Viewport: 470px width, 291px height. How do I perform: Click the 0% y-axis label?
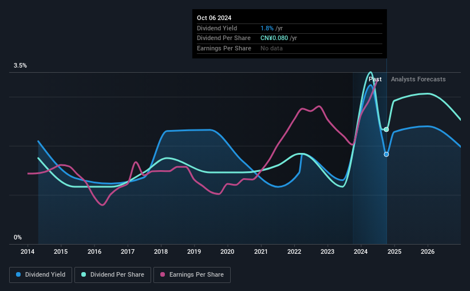coord(18,238)
